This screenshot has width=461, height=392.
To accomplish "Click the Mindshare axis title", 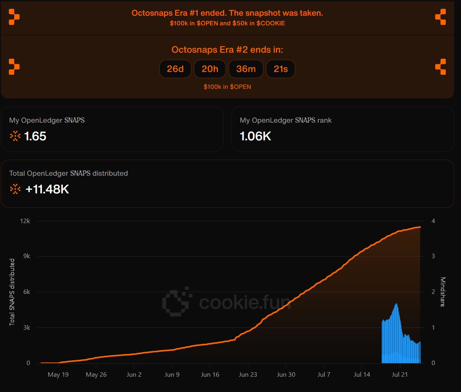I will click(x=442, y=292).
